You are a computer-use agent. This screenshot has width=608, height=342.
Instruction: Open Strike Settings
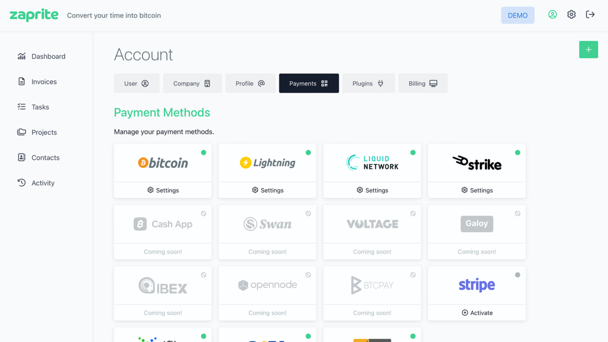(x=477, y=190)
